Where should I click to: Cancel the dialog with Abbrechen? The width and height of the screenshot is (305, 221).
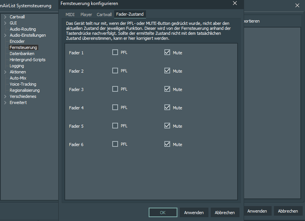pos(225,212)
